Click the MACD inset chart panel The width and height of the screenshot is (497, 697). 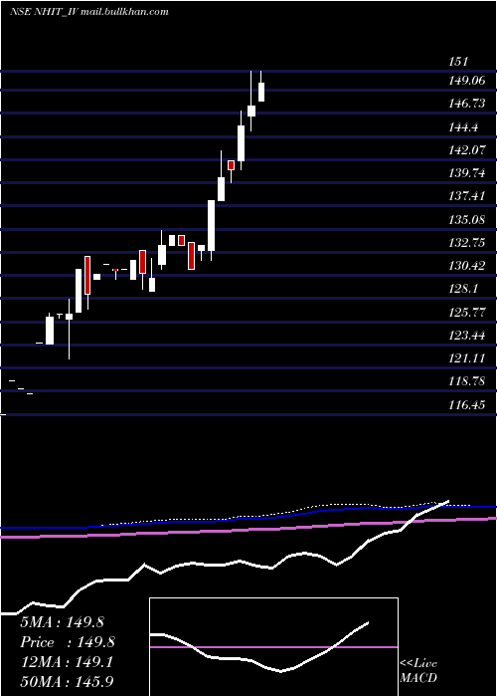(273, 647)
